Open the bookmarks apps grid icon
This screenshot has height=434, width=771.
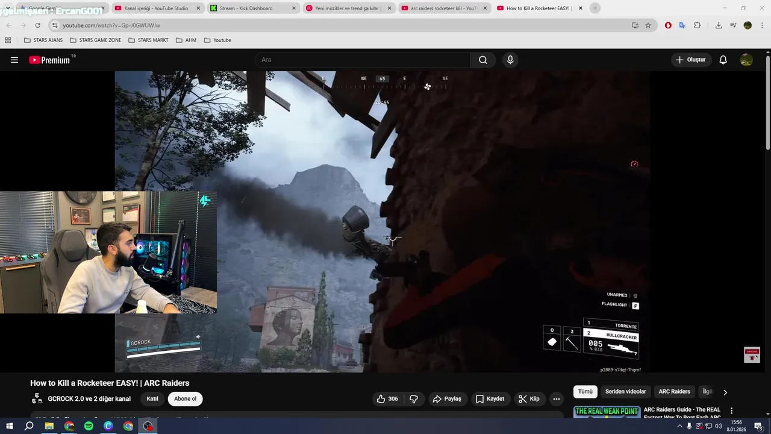click(x=8, y=40)
